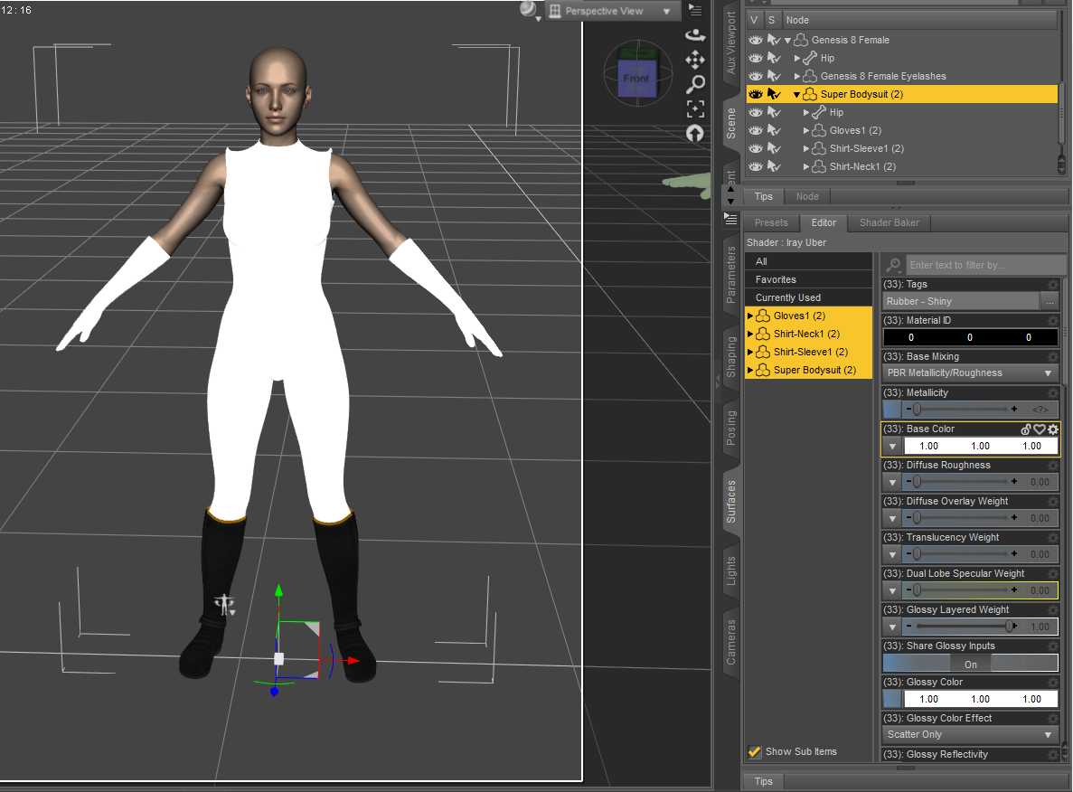Viewport: 1073px width, 792px height.
Task: Toggle selectability of Gloves1 (2) scene node
Action: click(774, 130)
